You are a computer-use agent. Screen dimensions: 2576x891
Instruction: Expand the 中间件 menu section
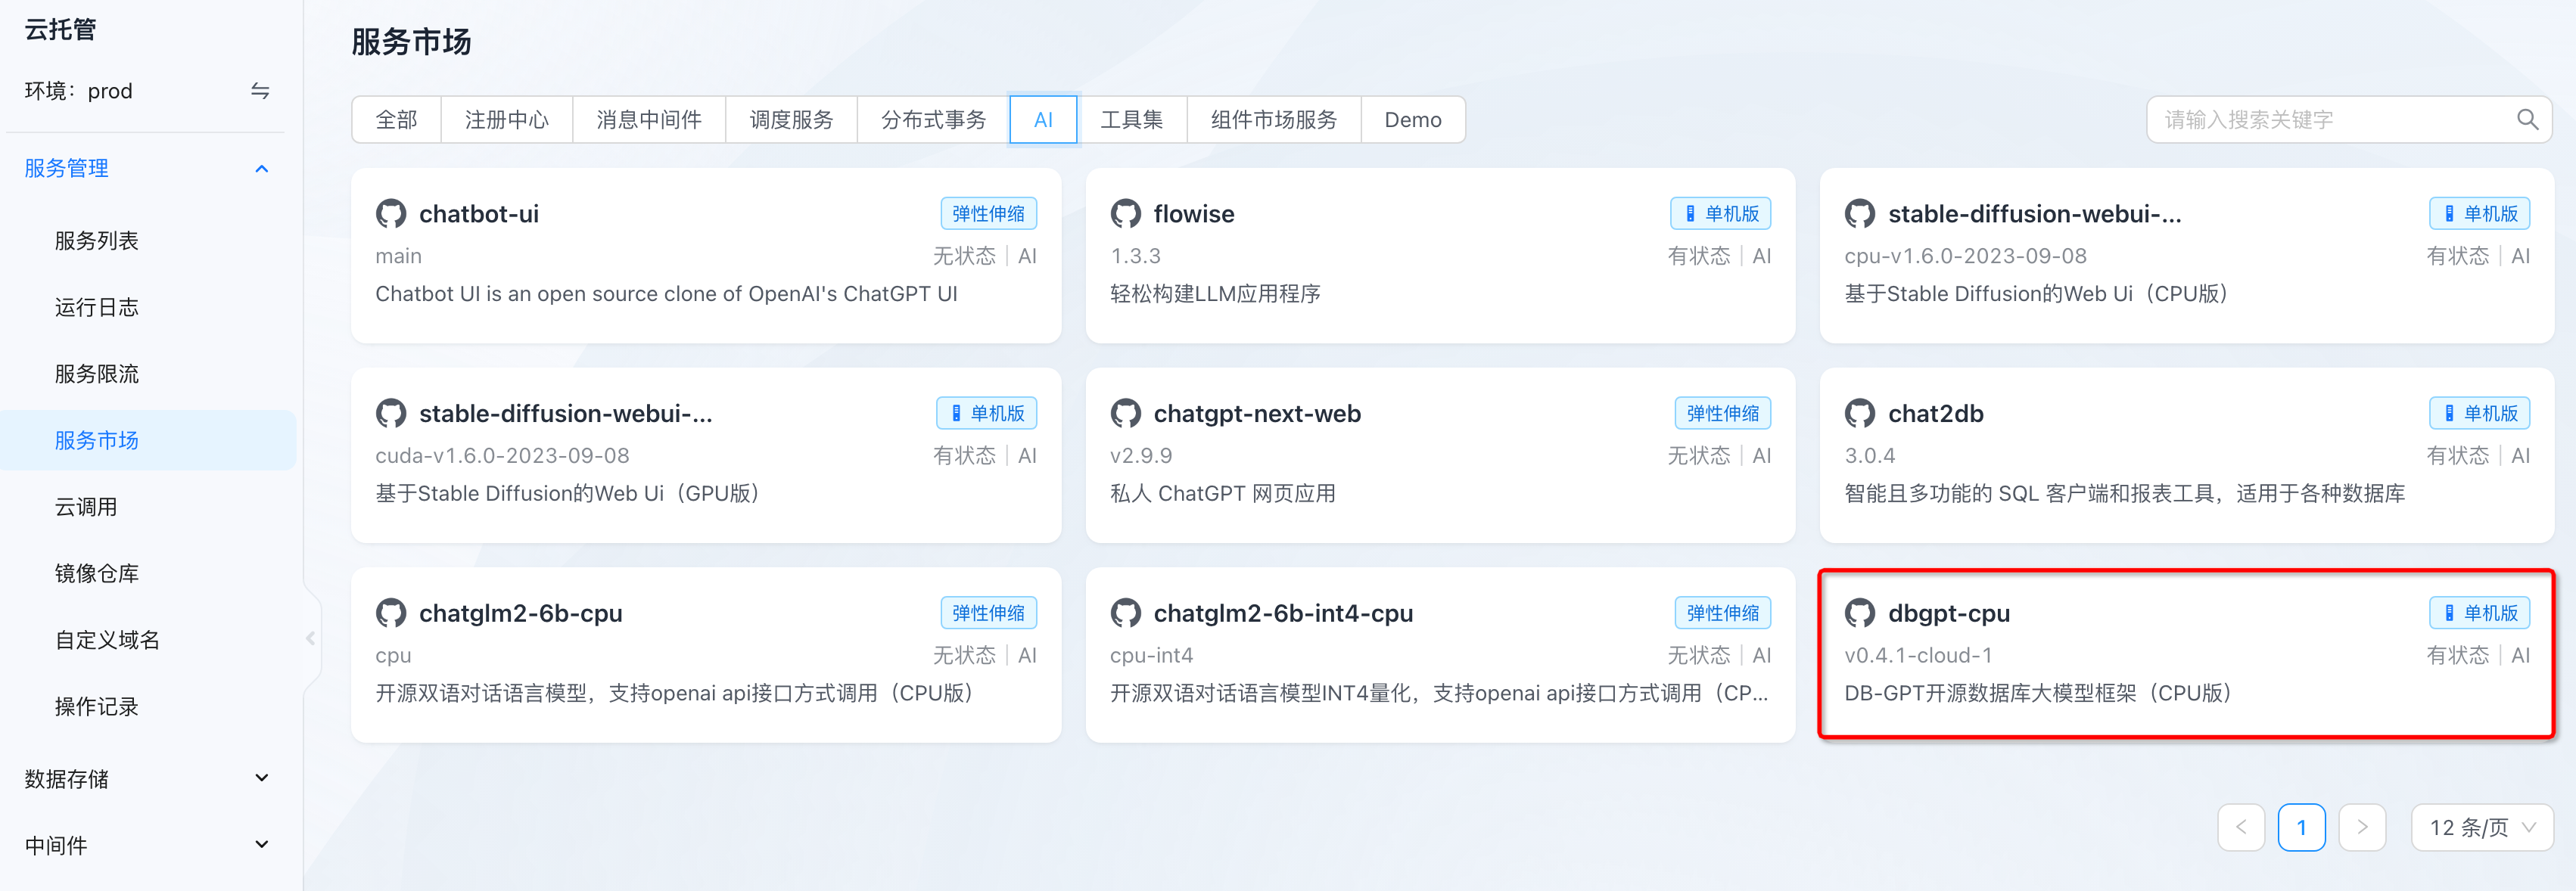pos(261,845)
